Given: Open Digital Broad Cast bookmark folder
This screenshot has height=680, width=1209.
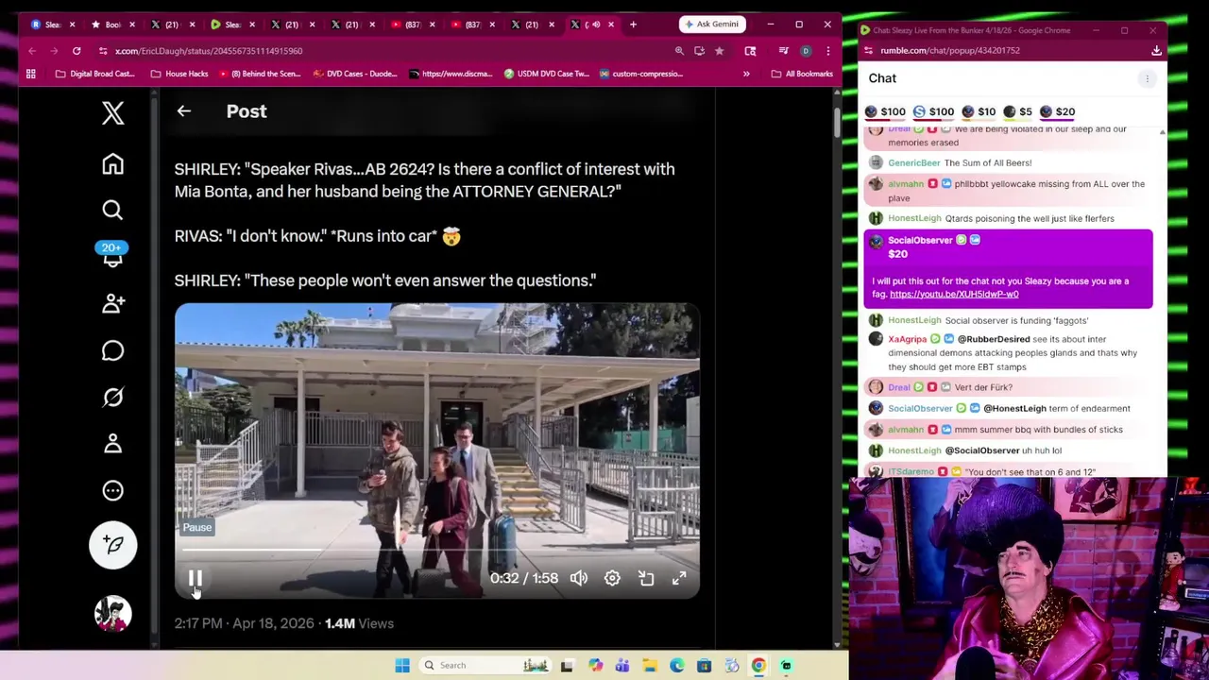Looking at the screenshot, I should [x=95, y=74].
